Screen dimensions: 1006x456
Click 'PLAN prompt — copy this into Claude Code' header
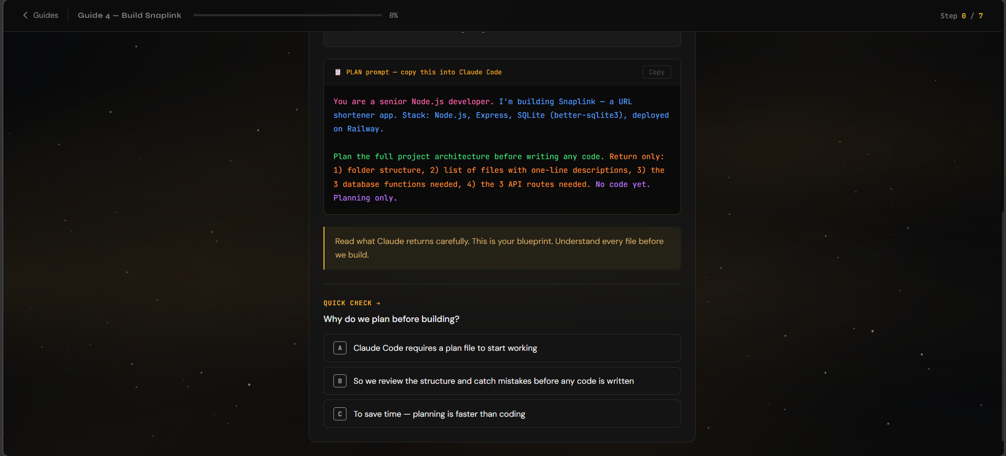pos(424,72)
